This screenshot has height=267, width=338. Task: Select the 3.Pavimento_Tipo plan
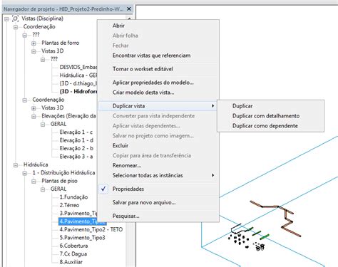coord(78,214)
